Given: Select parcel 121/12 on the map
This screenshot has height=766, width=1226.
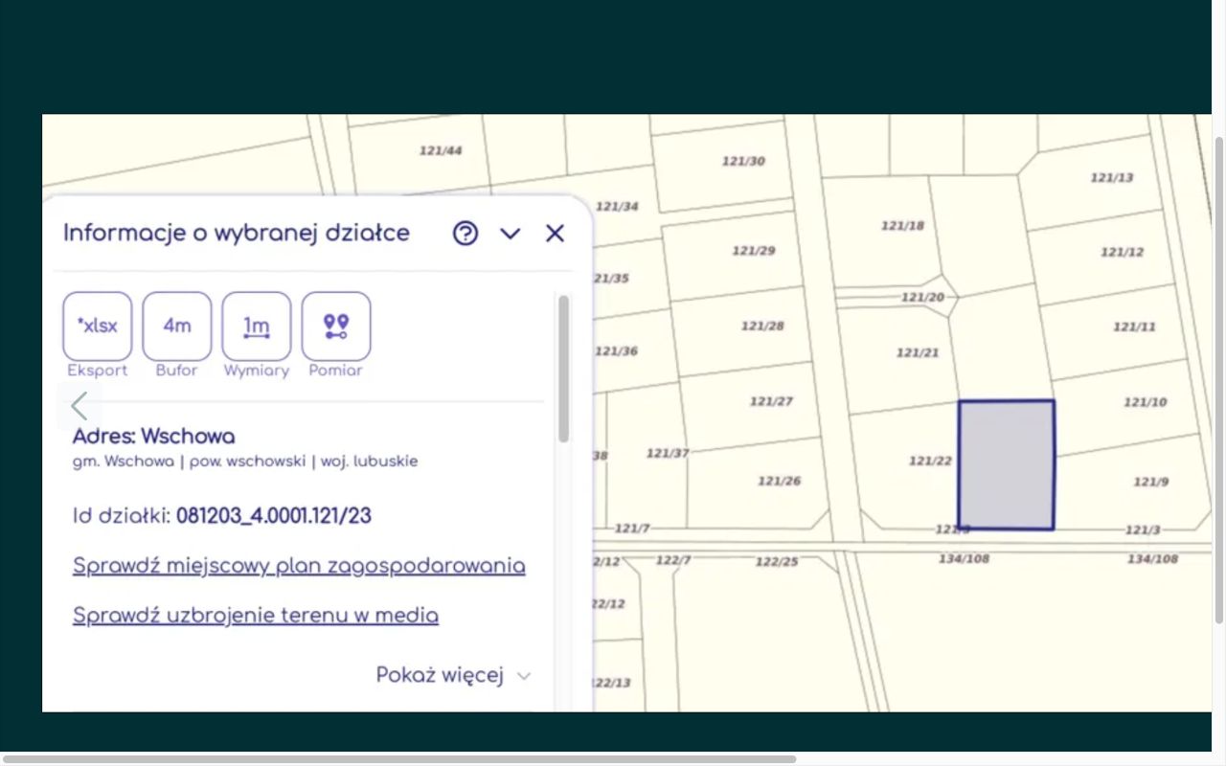Looking at the screenshot, I should pyautogui.click(x=1123, y=252).
